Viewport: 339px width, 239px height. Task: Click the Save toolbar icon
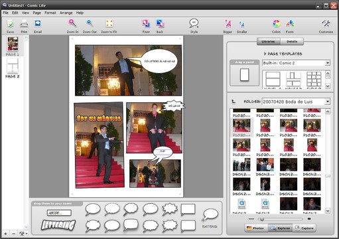click(11, 24)
